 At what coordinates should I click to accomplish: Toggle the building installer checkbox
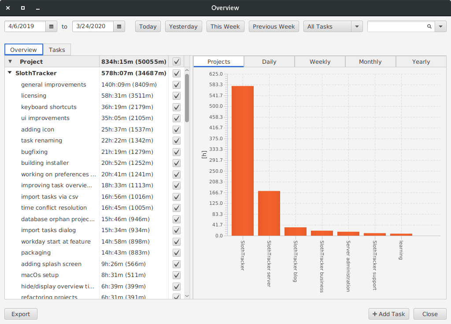click(x=177, y=163)
